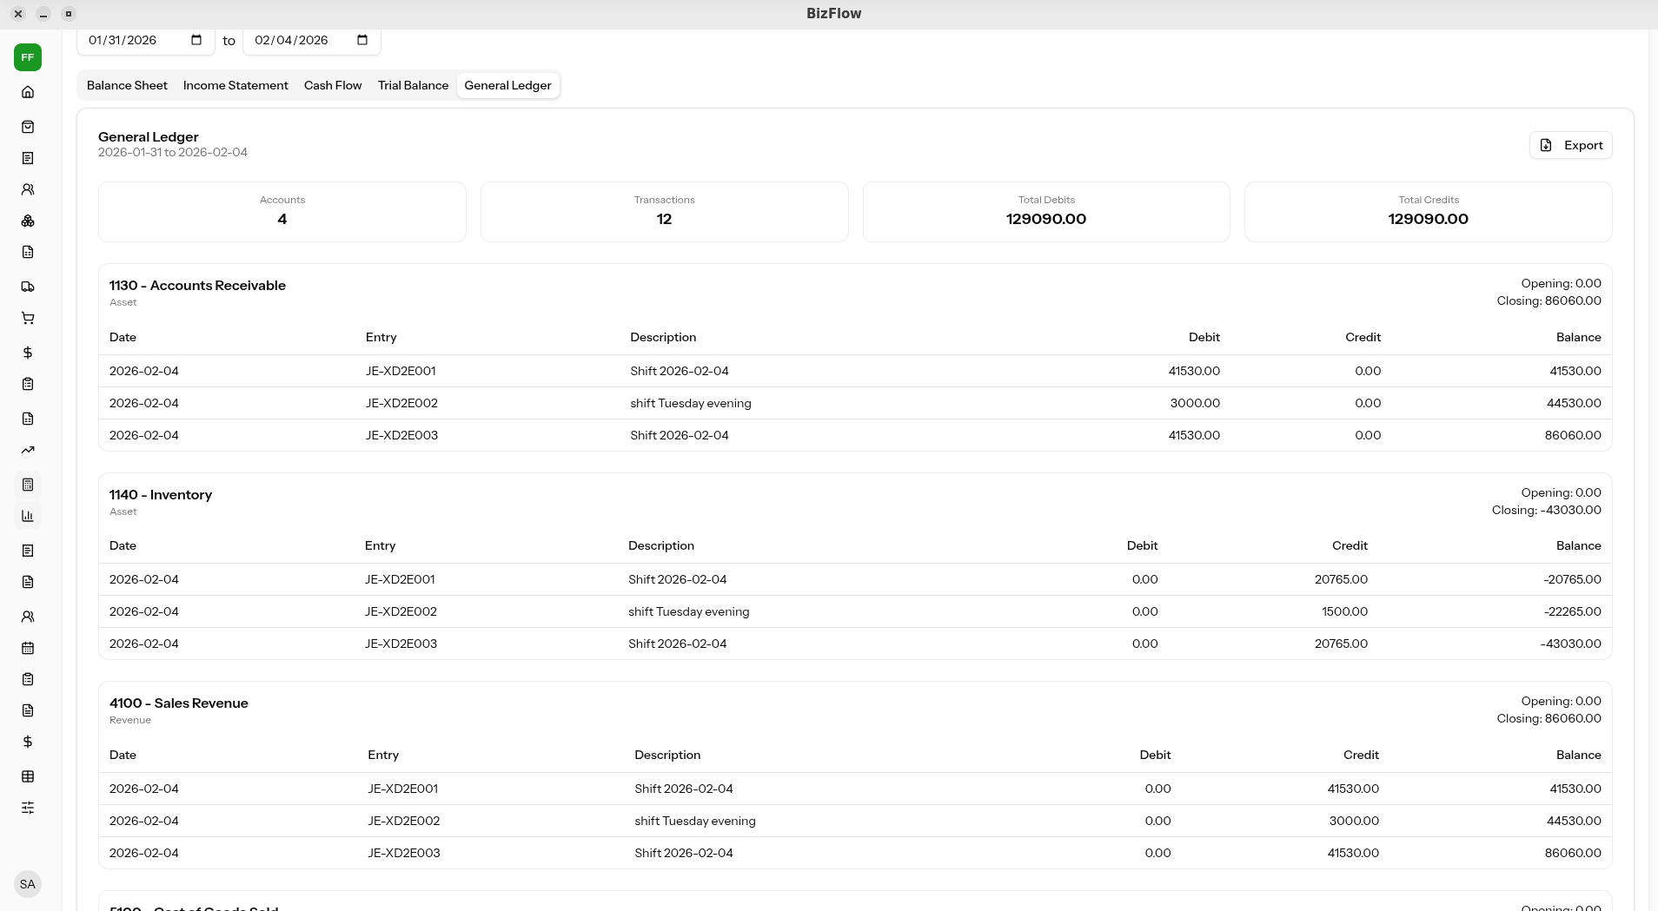1658x911 pixels.
Task: Open the table grid icon near sidebar bottom
Action: [28, 776]
